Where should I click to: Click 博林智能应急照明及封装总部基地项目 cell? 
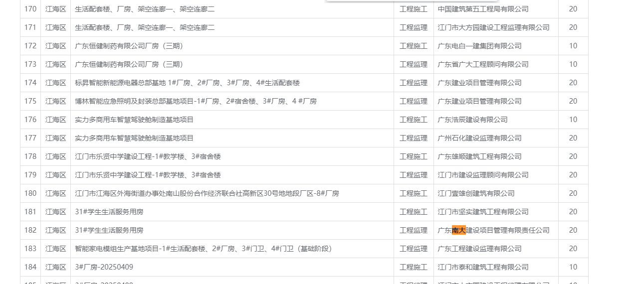tap(196, 101)
